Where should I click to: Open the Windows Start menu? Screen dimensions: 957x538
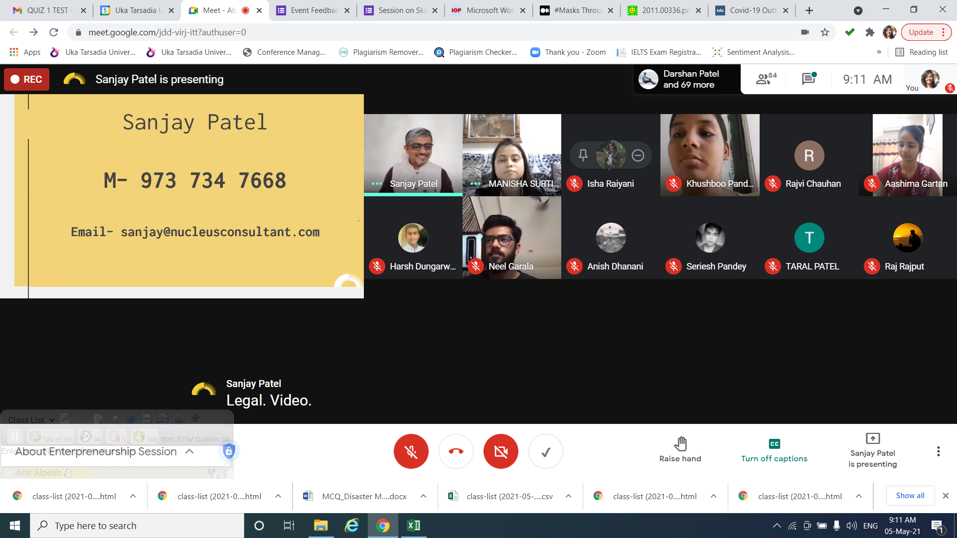pyautogui.click(x=15, y=526)
